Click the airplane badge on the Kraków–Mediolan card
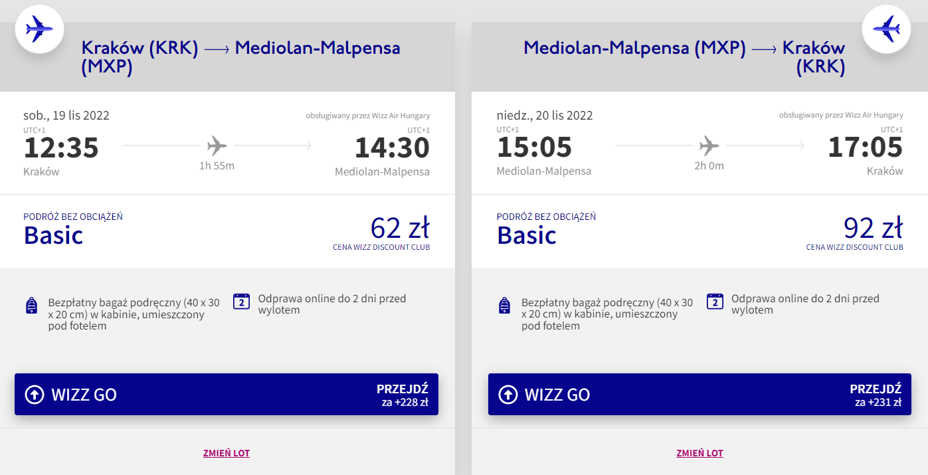The width and height of the screenshot is (928, 475). pos(39,29)
